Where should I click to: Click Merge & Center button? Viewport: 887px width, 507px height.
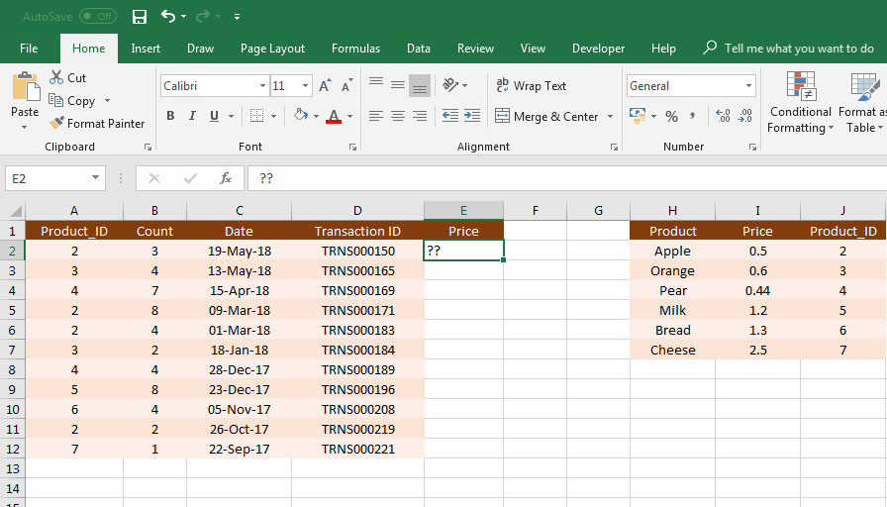546,116
